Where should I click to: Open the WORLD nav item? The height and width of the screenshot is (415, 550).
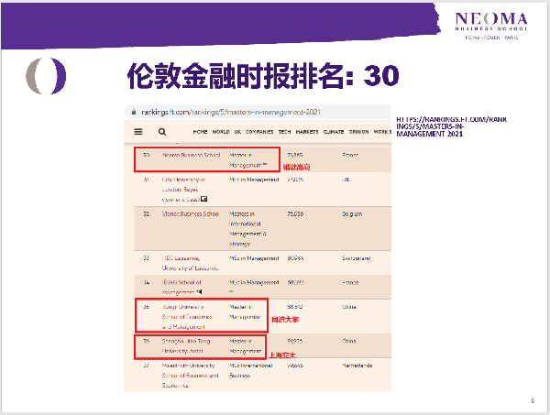click(221, 132)
